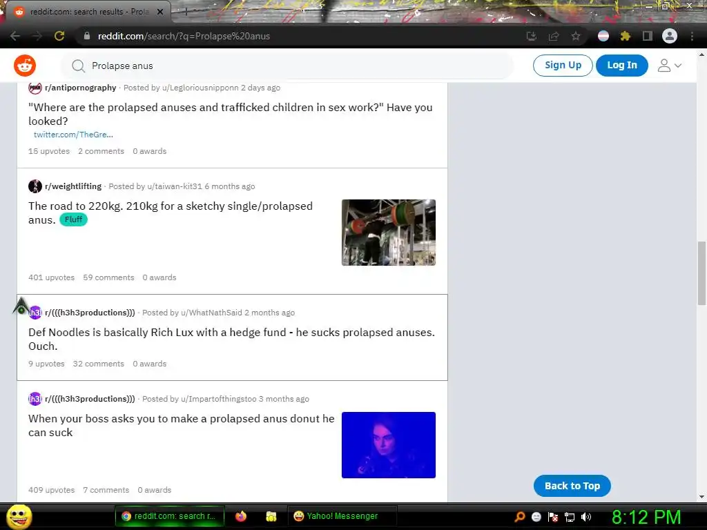Click the install app icon in address bar
Image resolution: width=707 pixels, height=530 pixels.
pyautogui.click(x=532, y=36)
